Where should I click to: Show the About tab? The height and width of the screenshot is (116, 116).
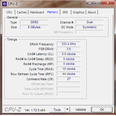coord(92,12)
